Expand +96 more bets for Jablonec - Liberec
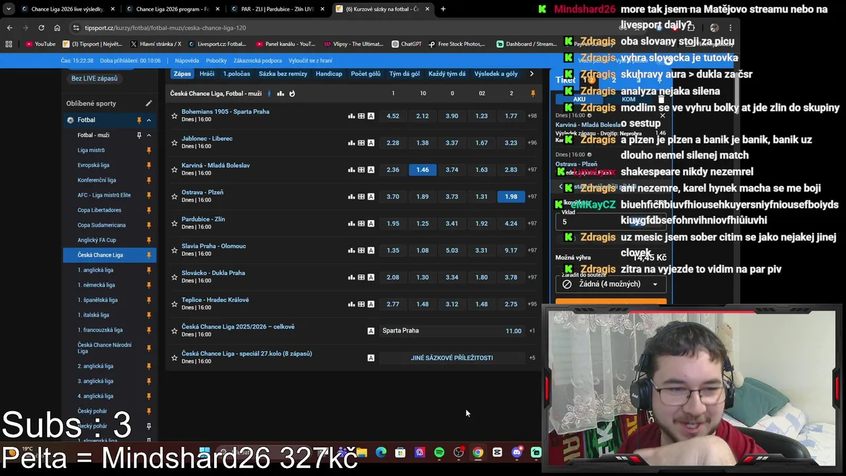846x476 pixels. 532,143
